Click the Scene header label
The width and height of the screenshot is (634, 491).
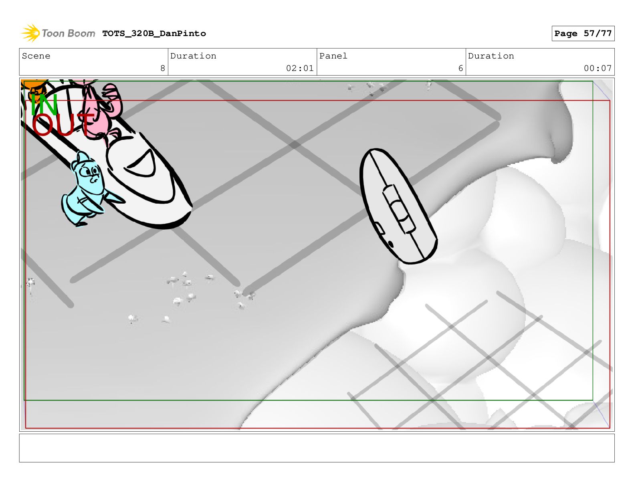(x=36, y=56)
